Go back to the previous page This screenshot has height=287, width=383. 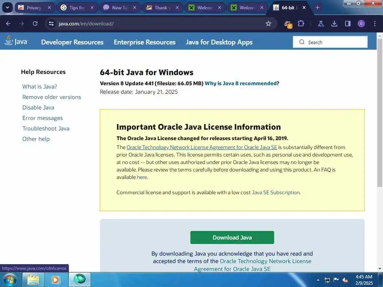(x=8, y=24)
